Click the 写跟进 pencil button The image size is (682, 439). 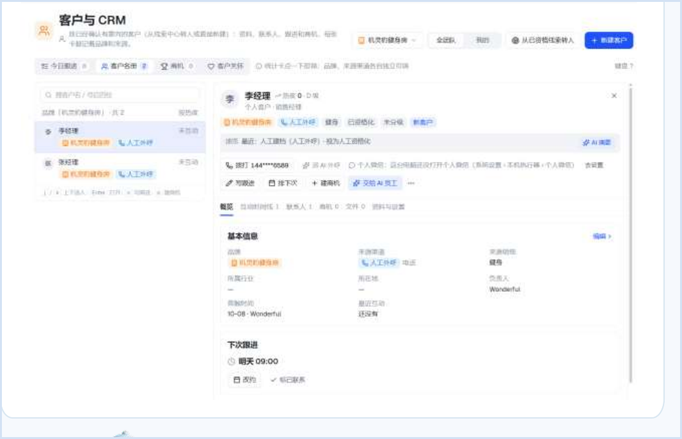(x=240, y=183)
